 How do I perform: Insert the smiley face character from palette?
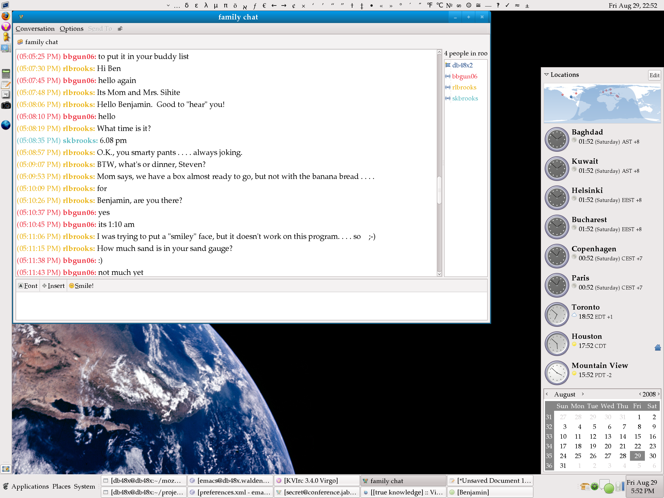coord(469,5)
